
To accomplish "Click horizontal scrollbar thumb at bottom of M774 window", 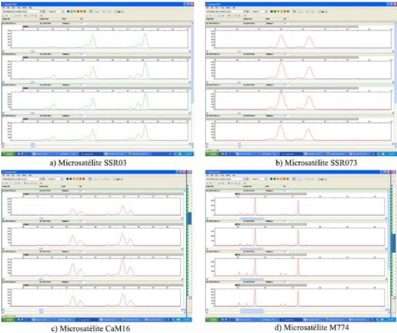I will (252, 311).
